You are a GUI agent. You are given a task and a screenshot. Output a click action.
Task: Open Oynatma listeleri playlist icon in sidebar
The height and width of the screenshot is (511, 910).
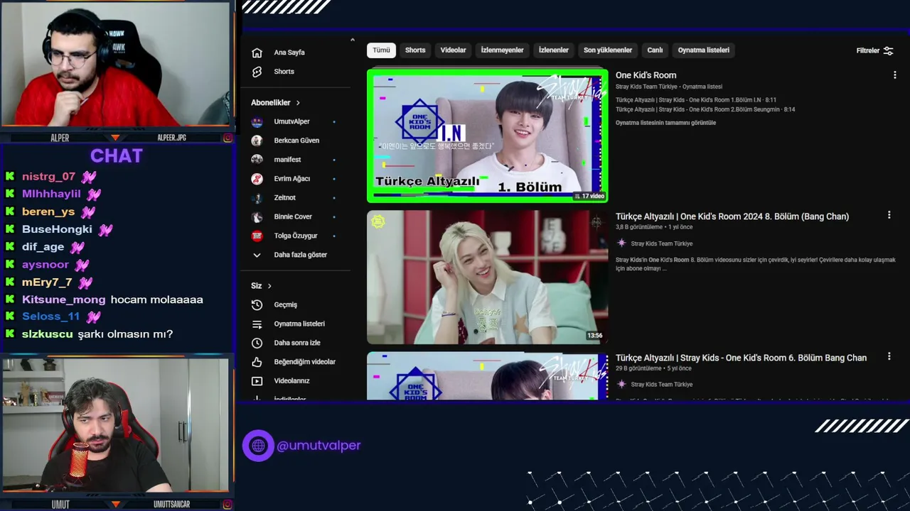pos(257,324)
